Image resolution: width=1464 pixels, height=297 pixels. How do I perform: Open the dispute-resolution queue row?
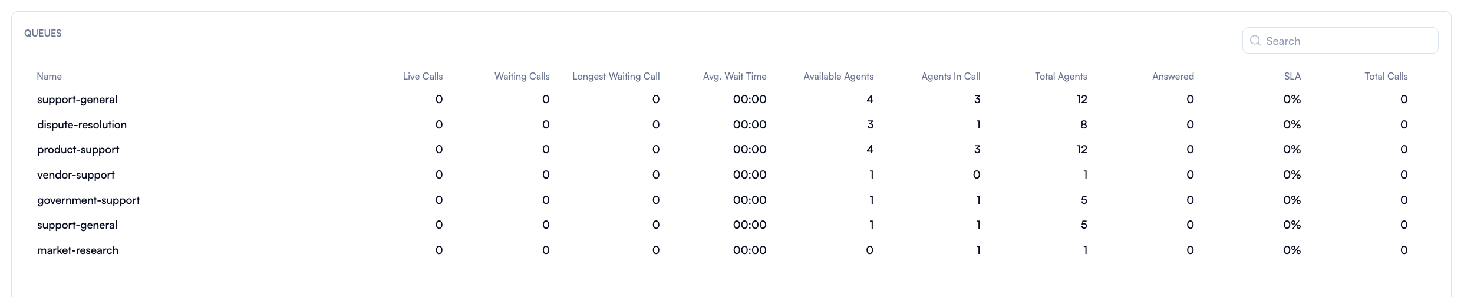(x=82, y=125)
